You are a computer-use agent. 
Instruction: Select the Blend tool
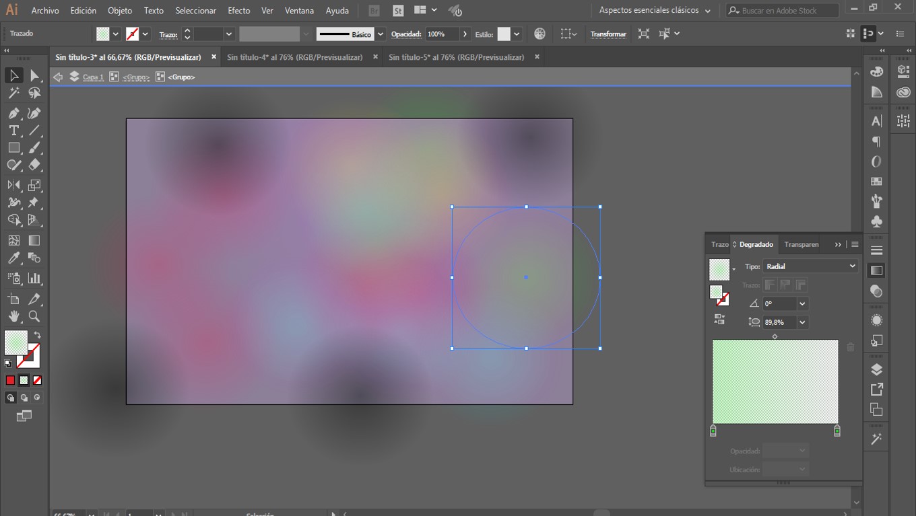click(x=34, y=258)
